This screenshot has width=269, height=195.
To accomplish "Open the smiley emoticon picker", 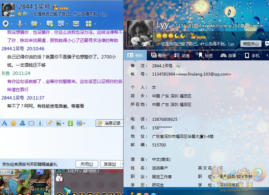I will point(13,123).
